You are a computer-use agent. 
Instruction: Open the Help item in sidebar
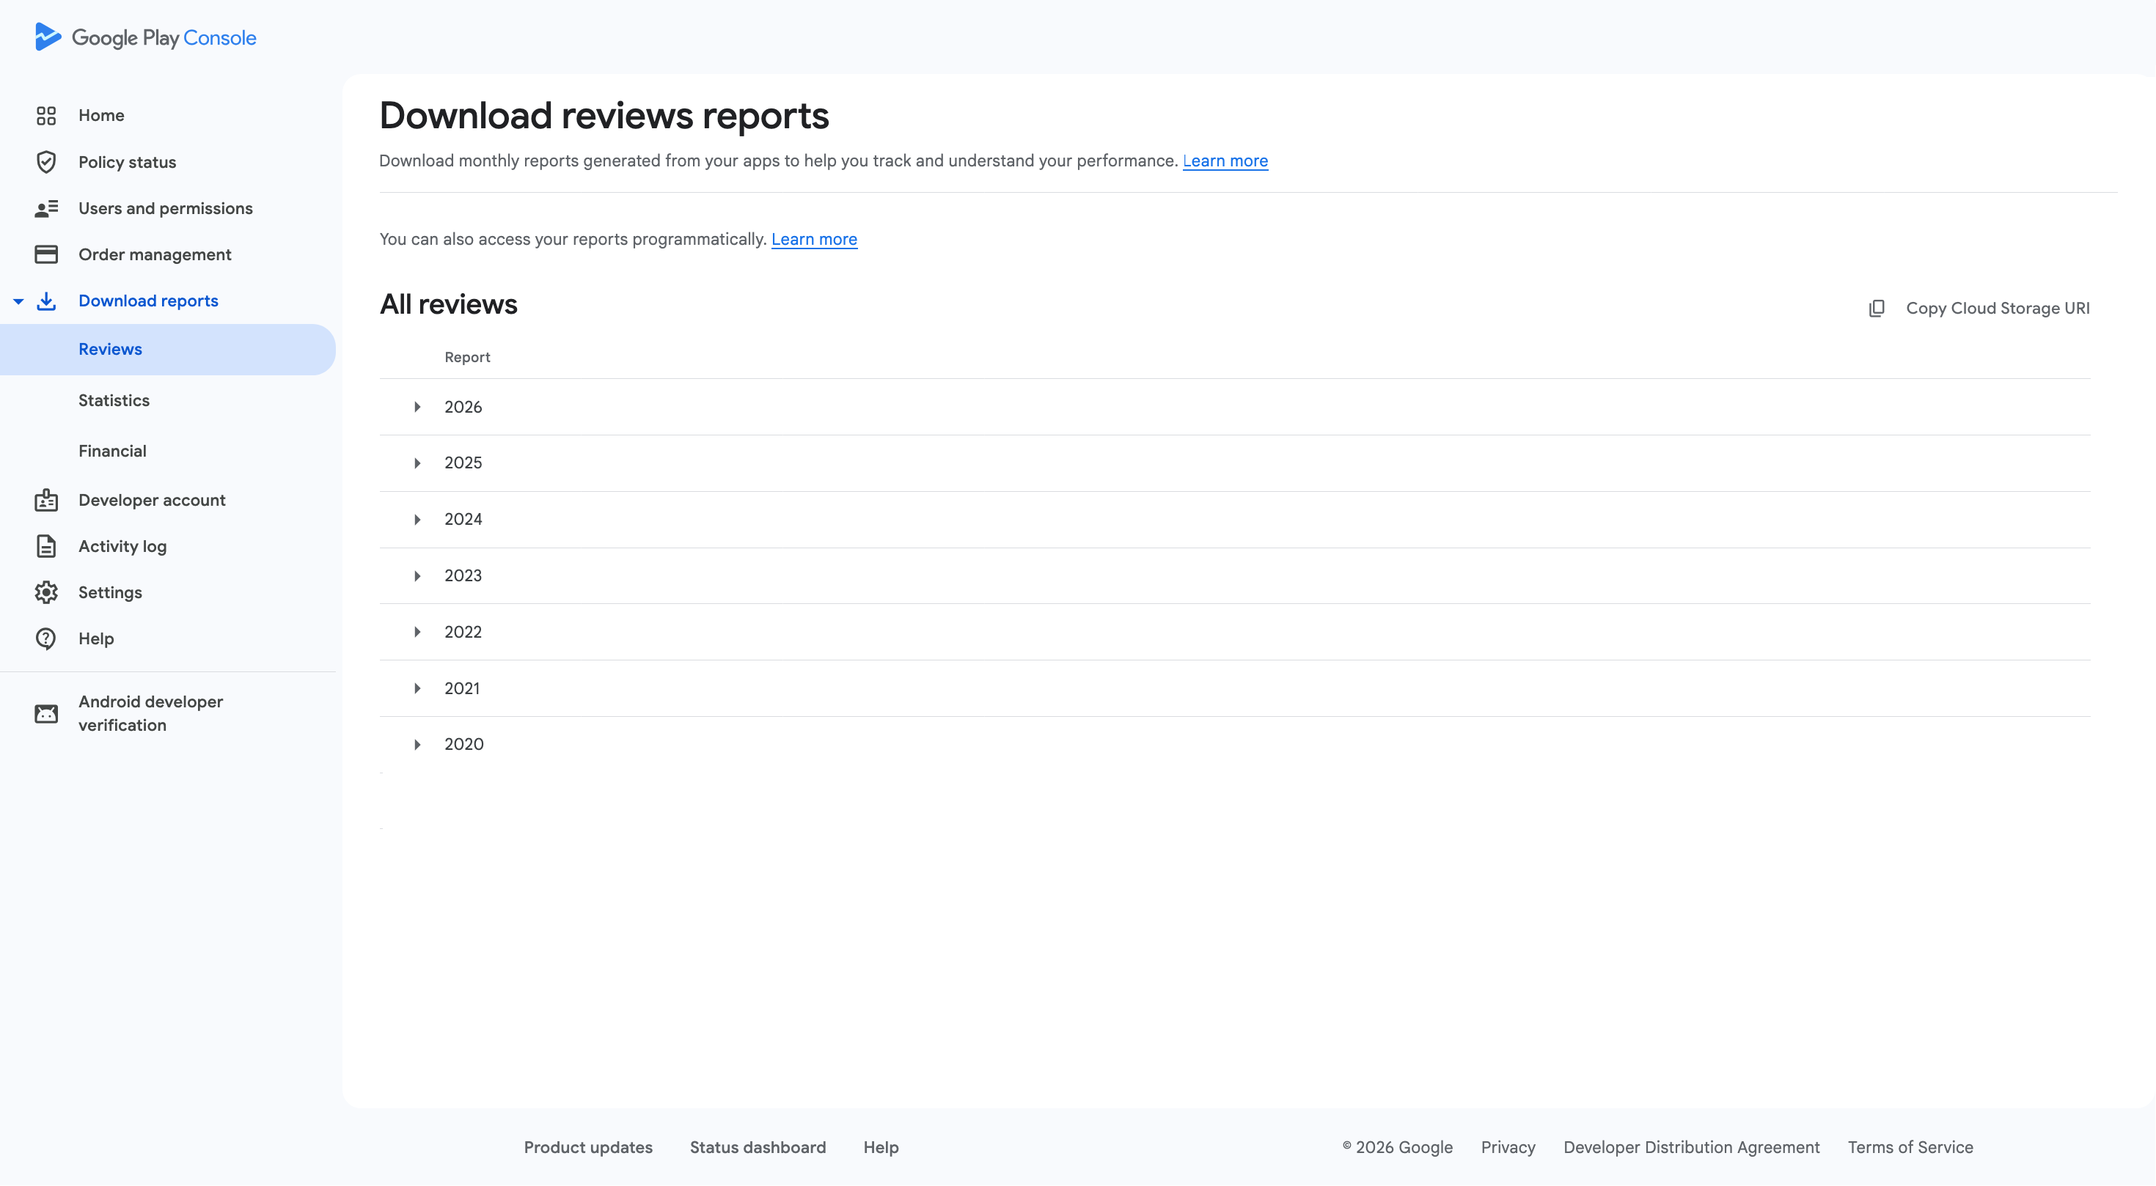tap(95, 638)
